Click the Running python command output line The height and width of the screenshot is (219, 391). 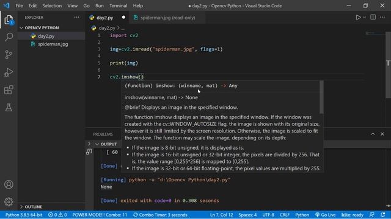point(166,179)
